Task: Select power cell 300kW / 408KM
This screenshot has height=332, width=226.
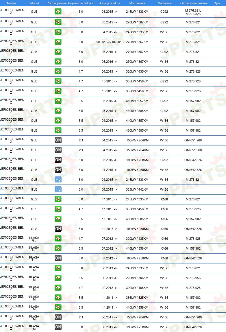Action: tap(137, 288)
